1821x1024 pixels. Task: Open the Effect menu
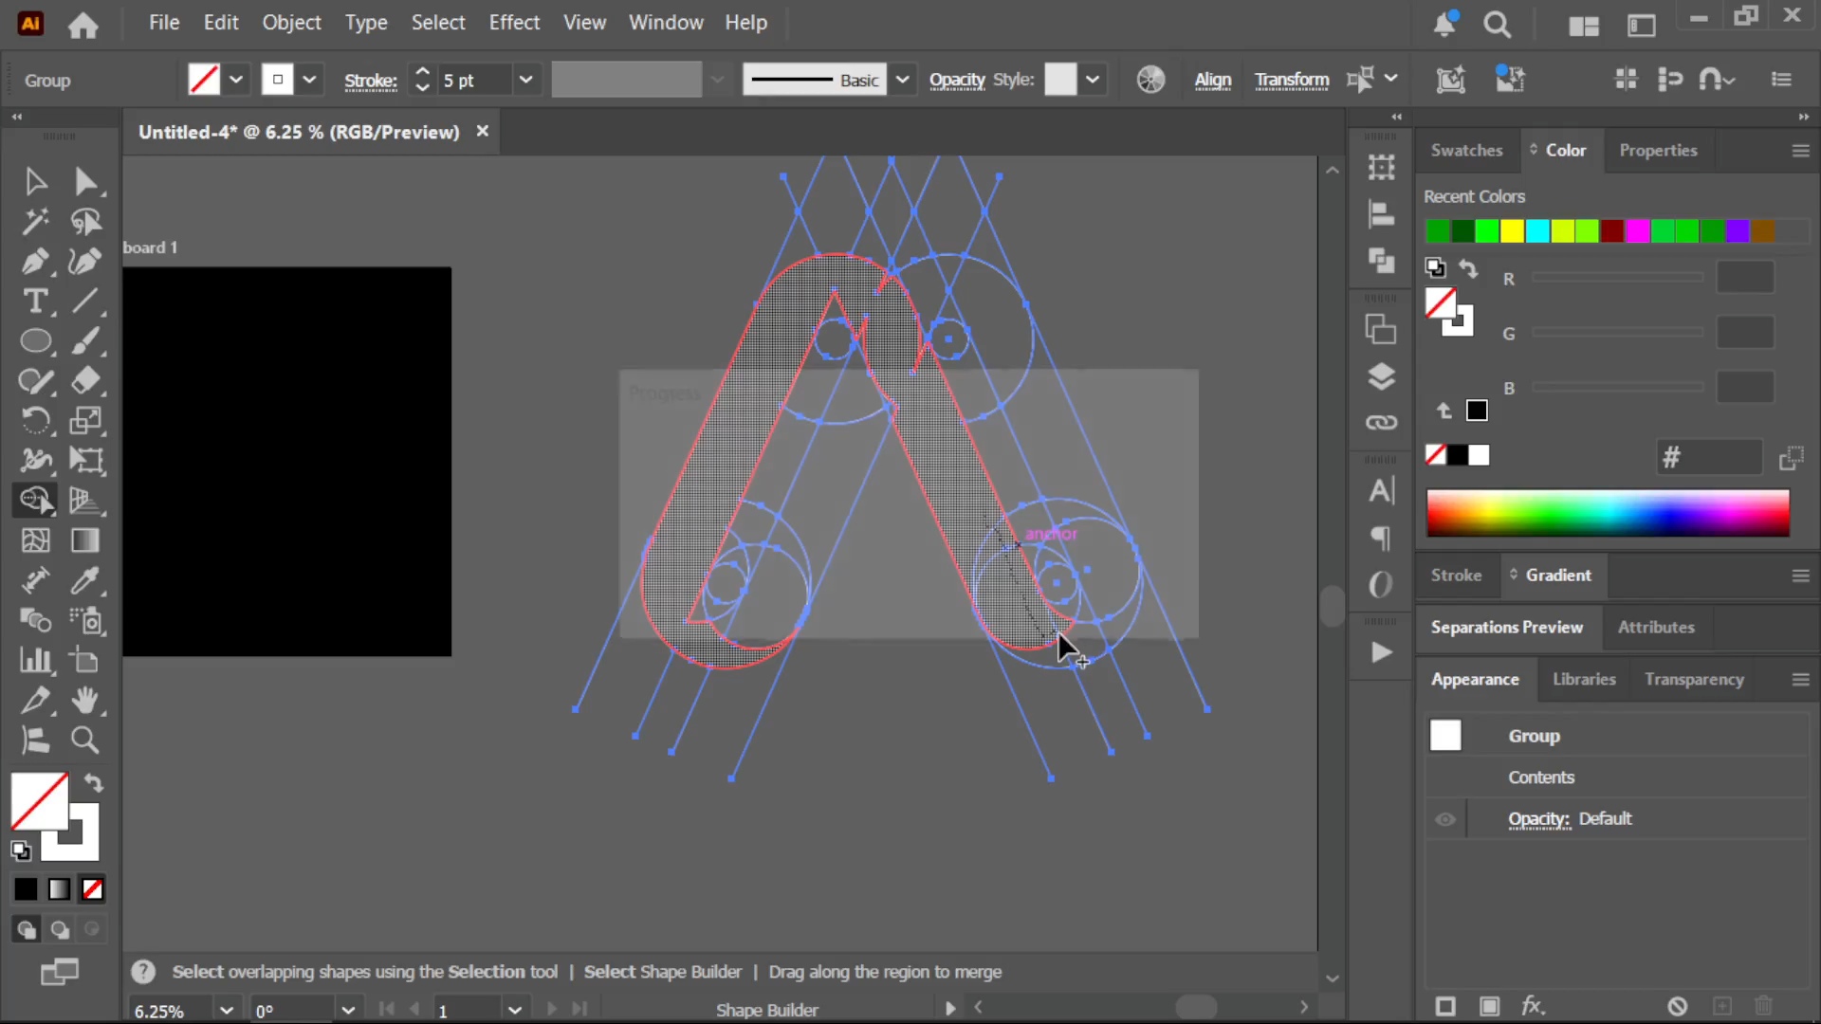(x=514, y=23)
